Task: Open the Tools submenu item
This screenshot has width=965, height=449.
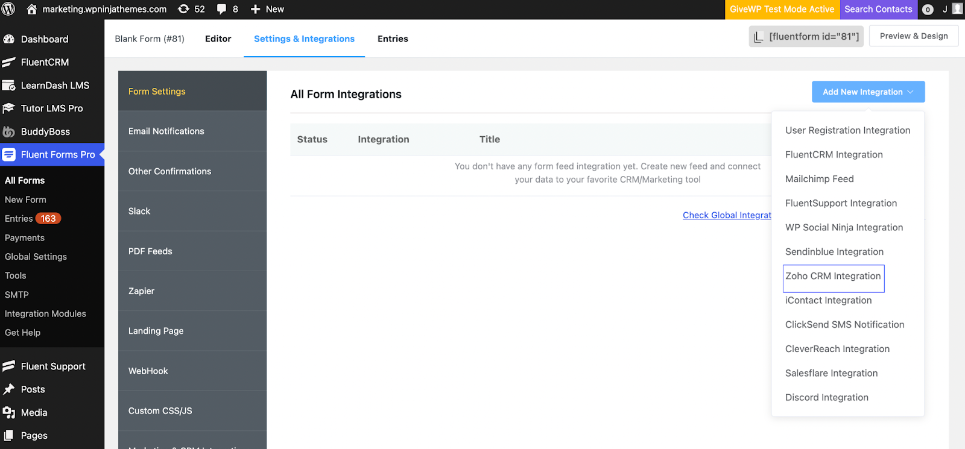Action: click(16, 275)
